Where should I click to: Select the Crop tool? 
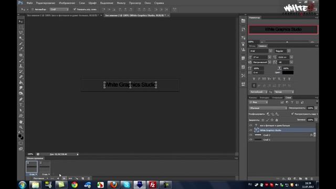tap(21, 44)
